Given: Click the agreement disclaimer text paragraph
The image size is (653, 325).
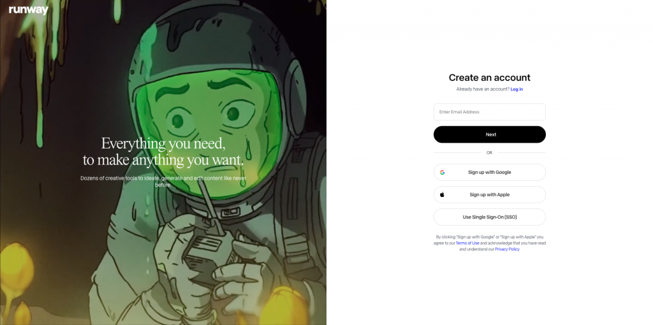Looking at the screenshot, I should click(489, 243).
